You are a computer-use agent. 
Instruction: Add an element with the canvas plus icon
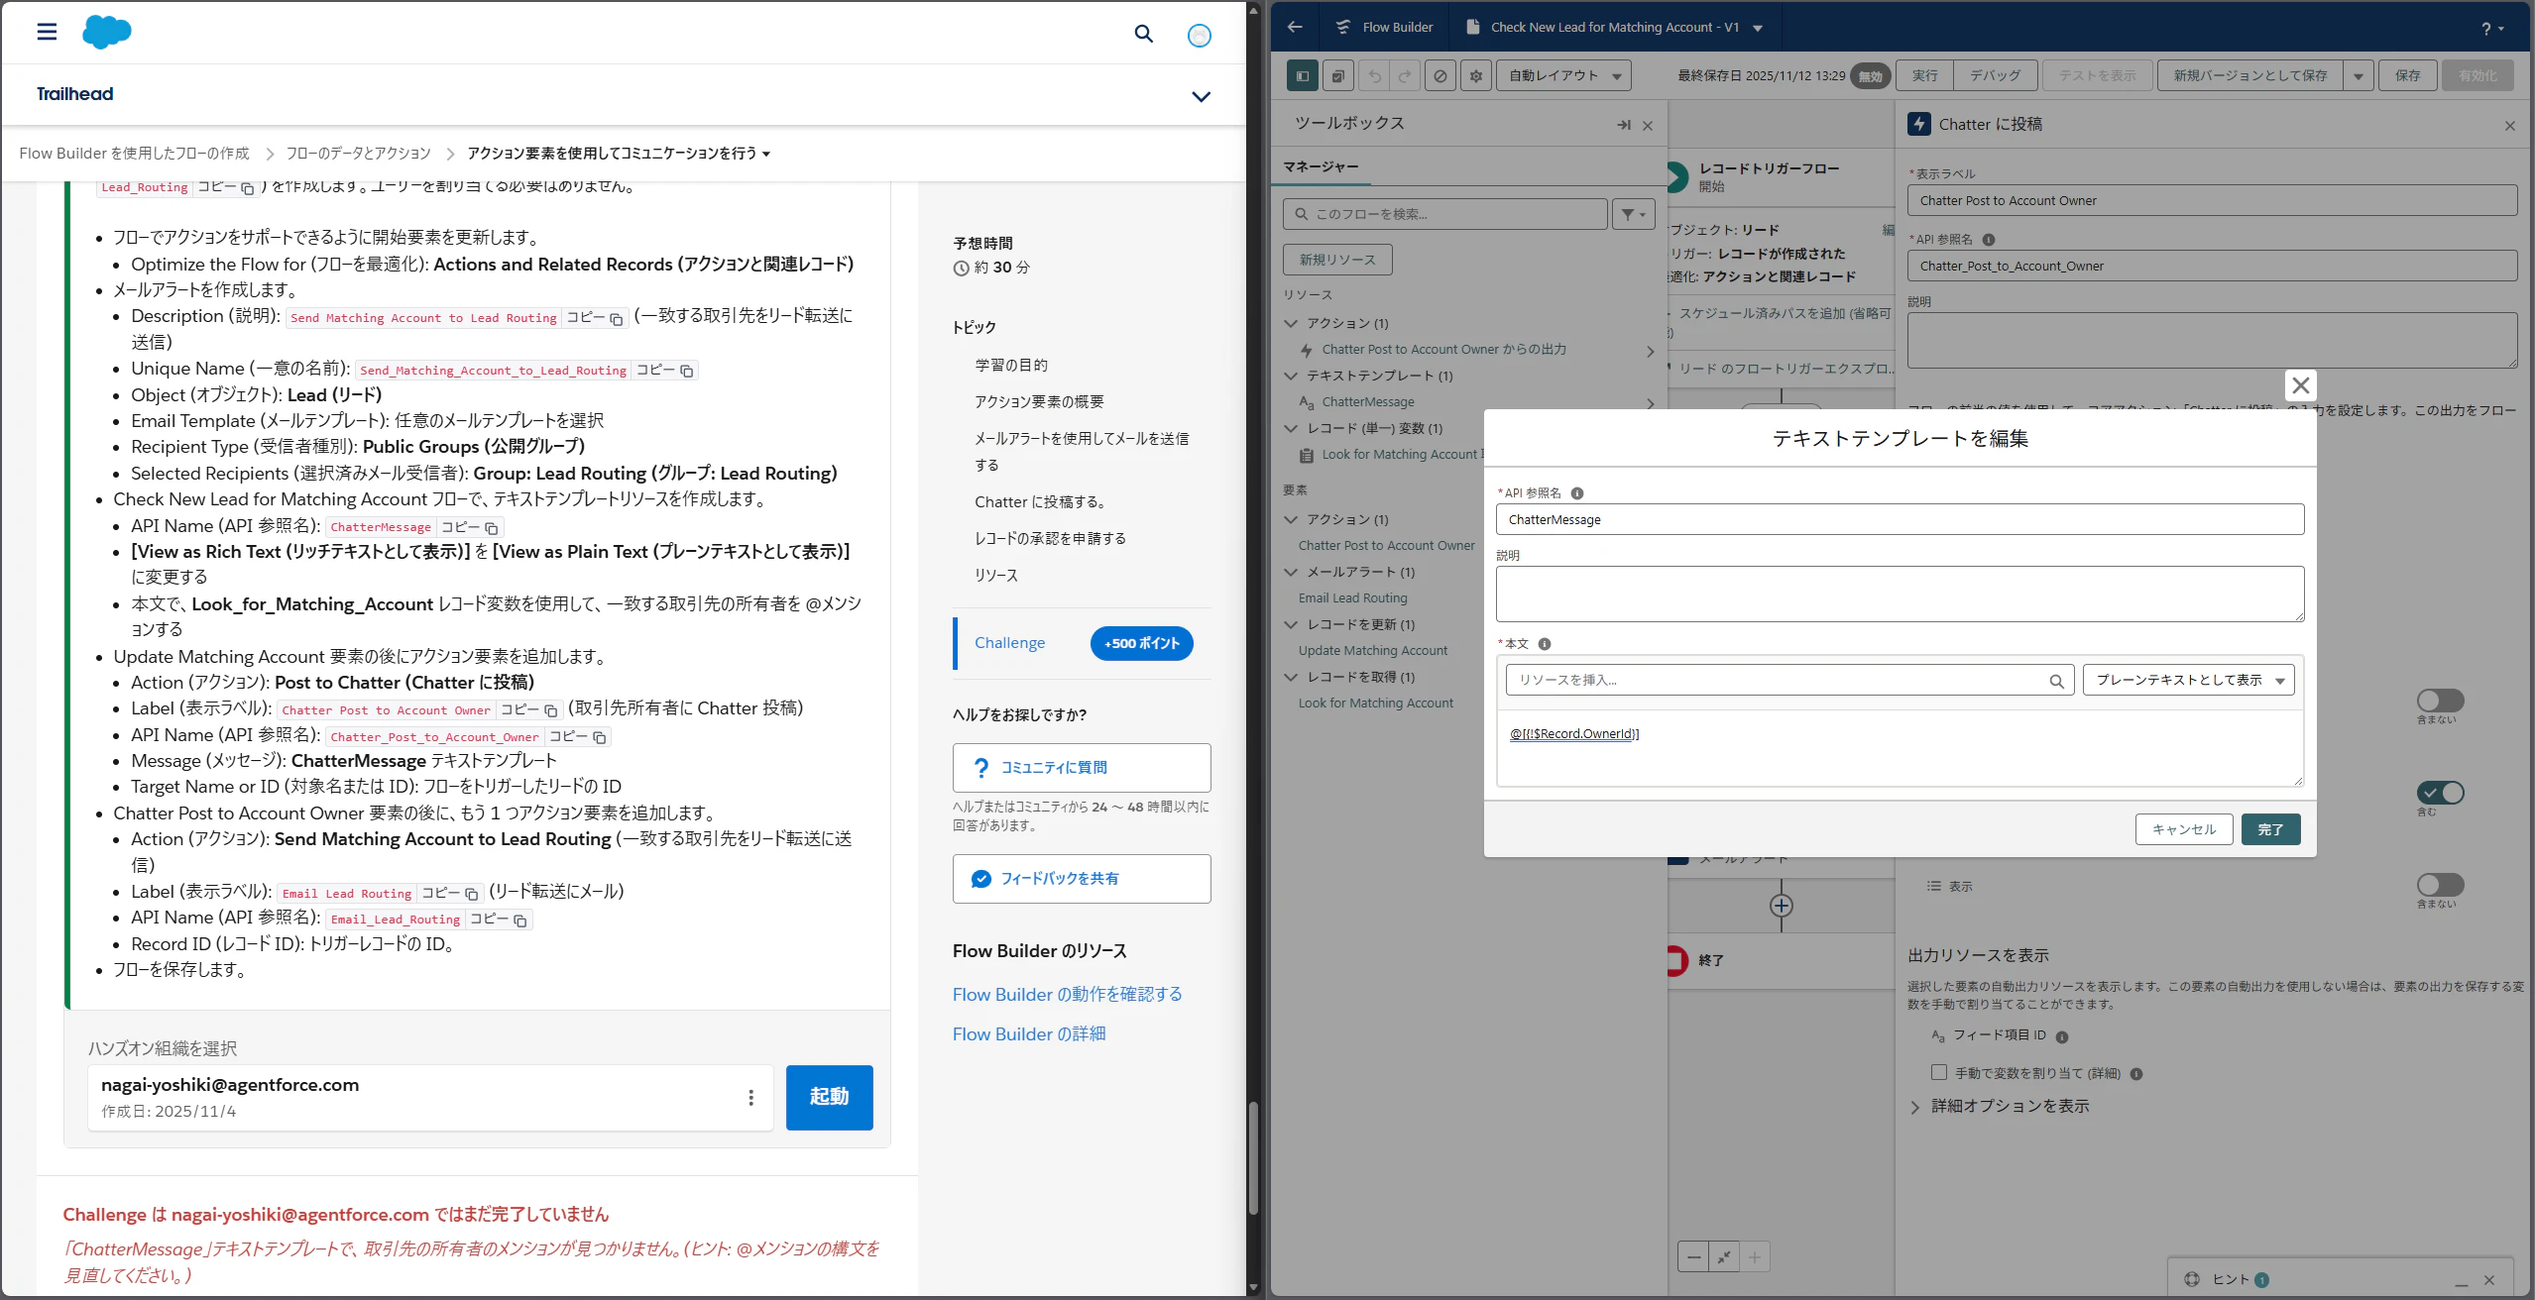tap(1782, 906)
